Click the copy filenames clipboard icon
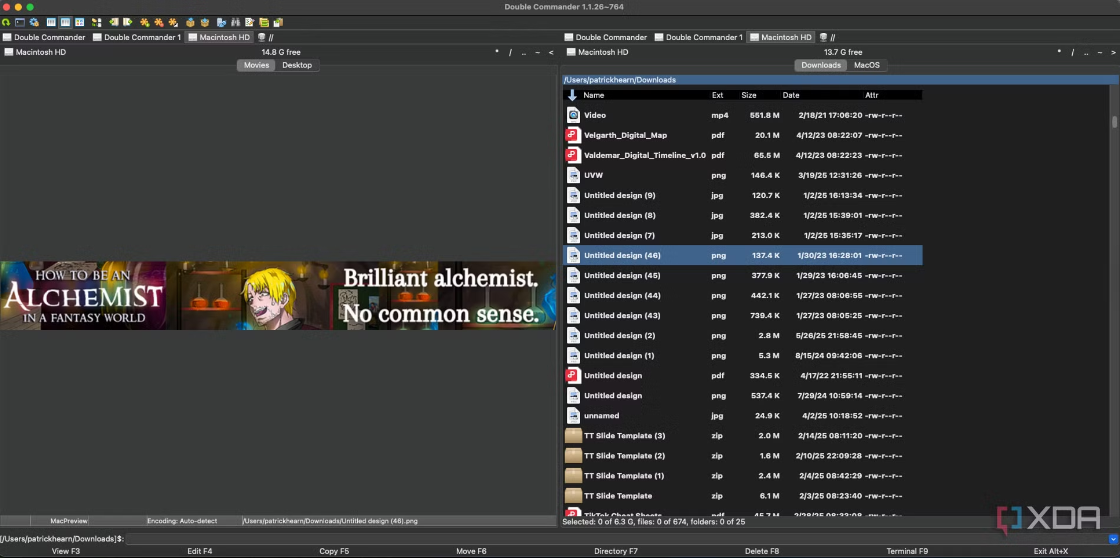 [x=278, y=22]
